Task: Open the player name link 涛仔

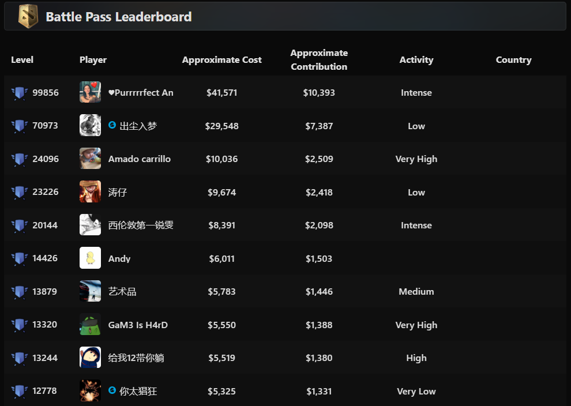Action: (118, 192)
